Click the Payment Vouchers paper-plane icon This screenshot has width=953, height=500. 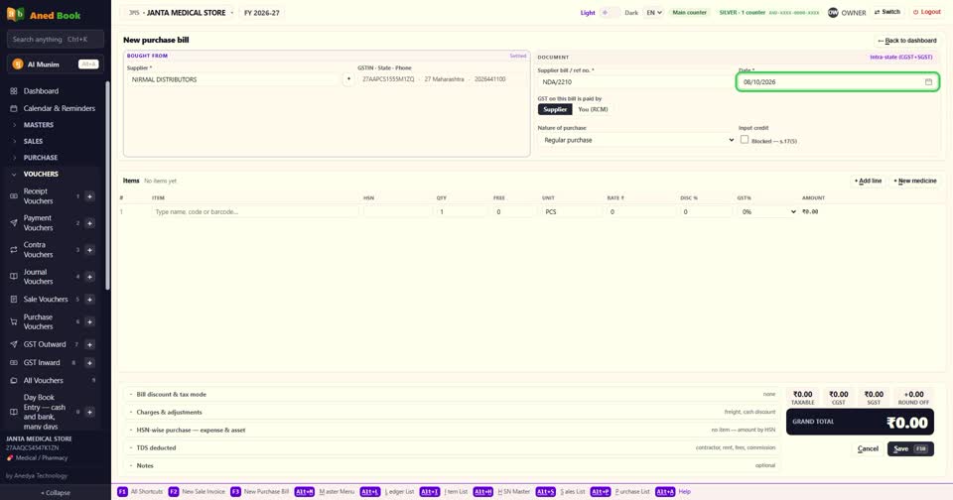[x=13, y=223]
